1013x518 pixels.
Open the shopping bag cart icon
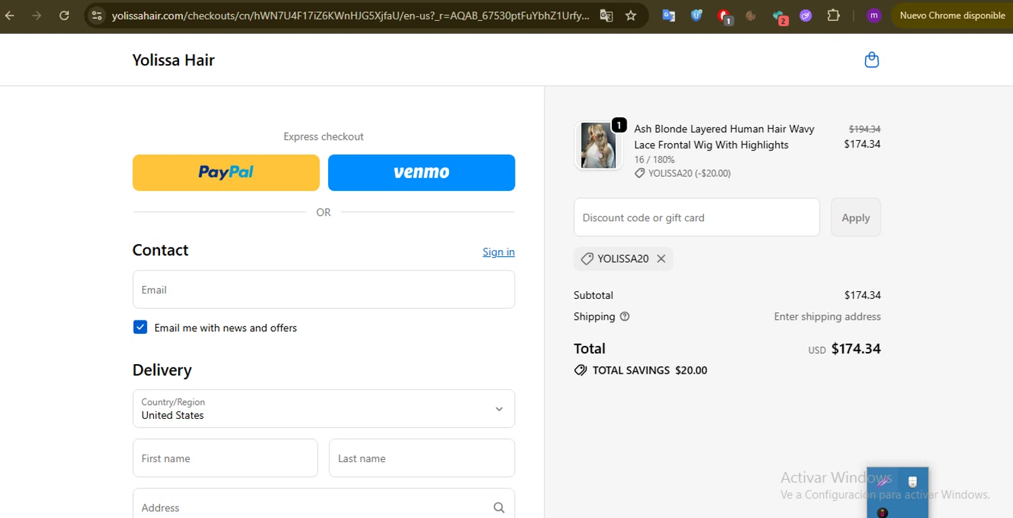tap(872, 60)
